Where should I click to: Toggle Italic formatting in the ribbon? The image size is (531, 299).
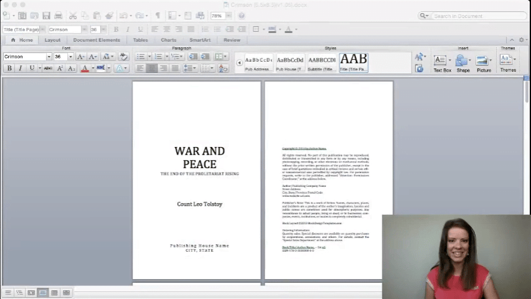[x=21, y=69]
